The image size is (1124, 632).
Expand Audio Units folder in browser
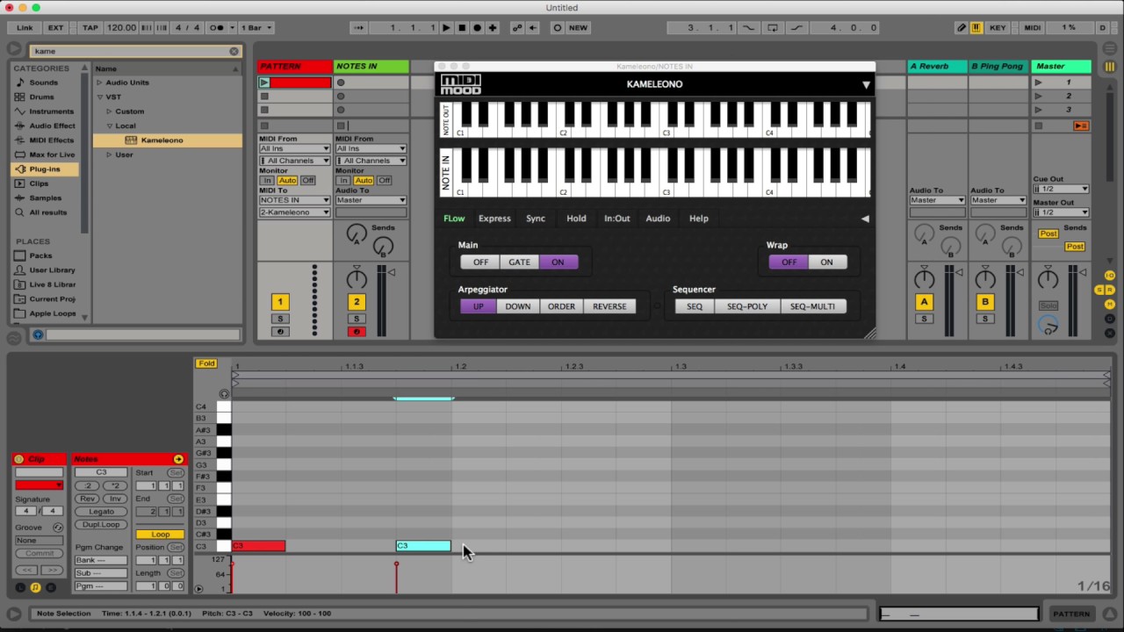pyautogui.click(x=99, y=83)
